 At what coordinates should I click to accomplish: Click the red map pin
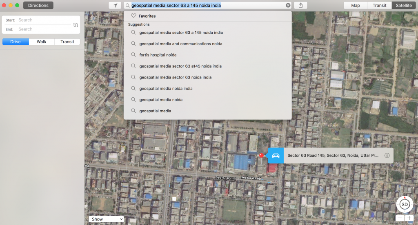click(261, 155)
